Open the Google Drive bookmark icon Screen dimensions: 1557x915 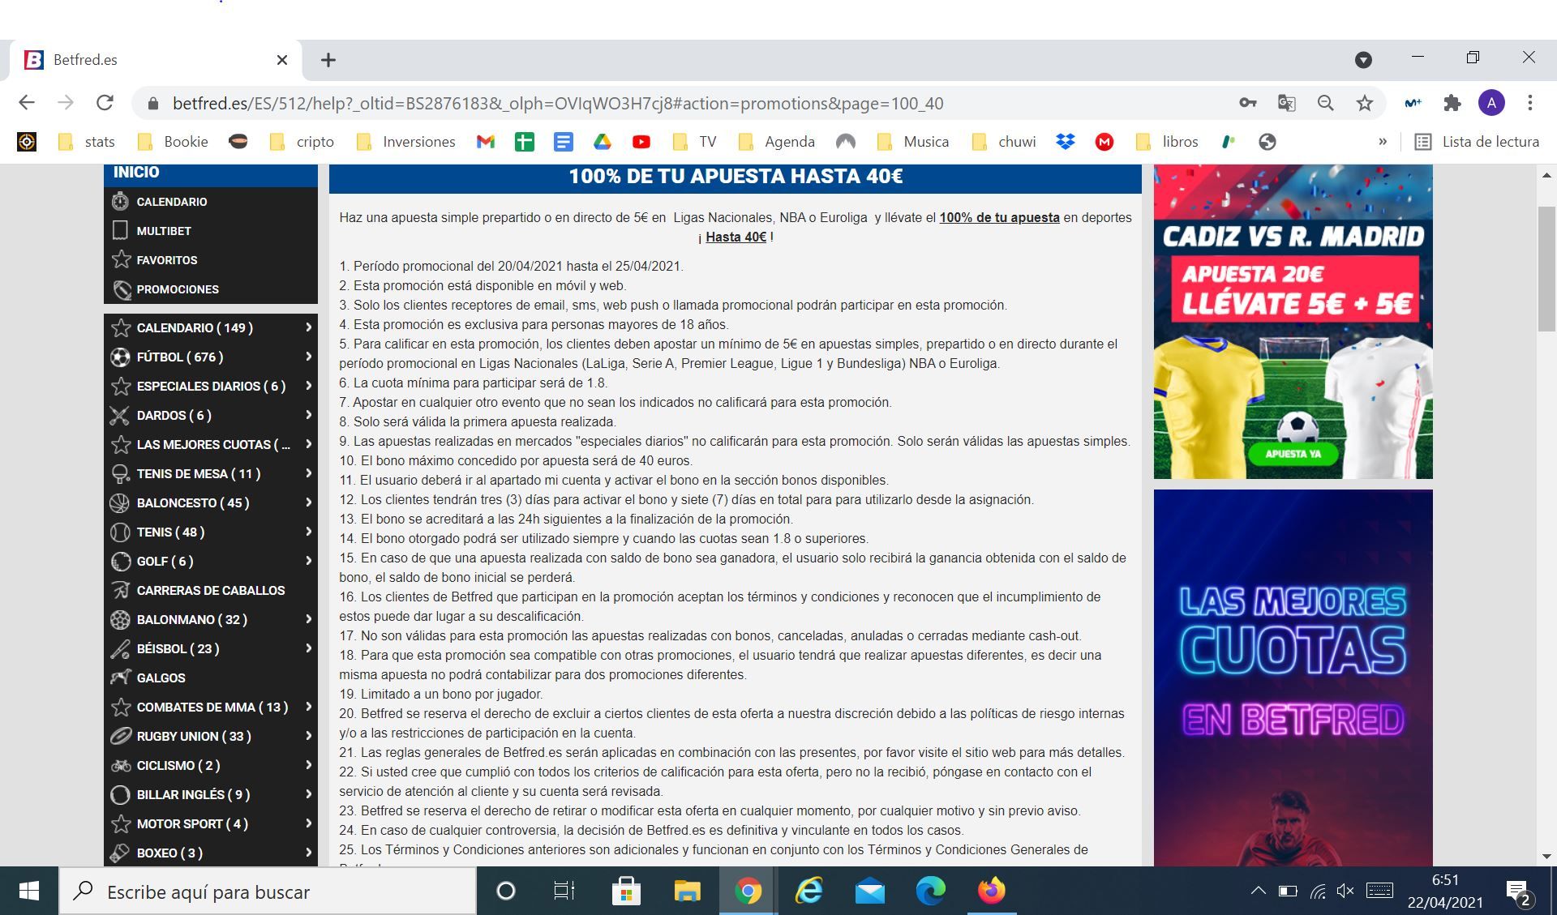tap(602, 142)
